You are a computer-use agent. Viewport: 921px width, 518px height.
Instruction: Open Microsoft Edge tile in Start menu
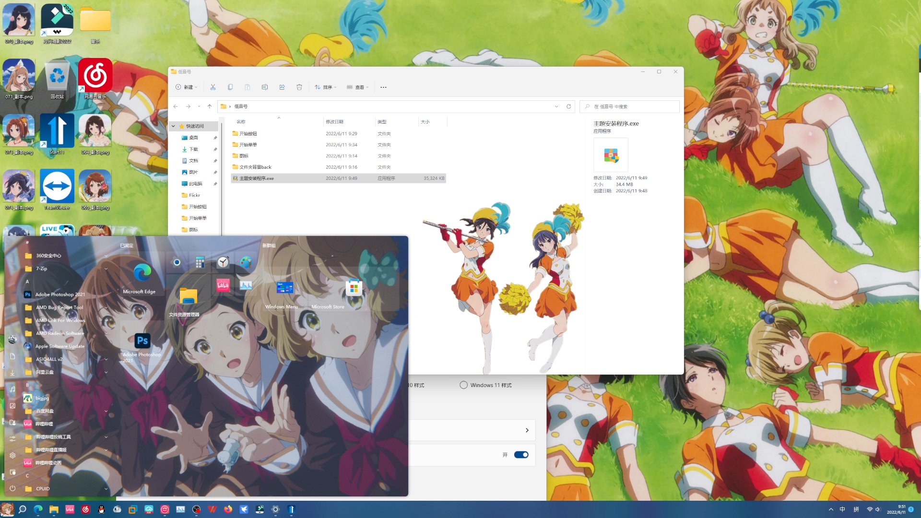pos(142,277)
